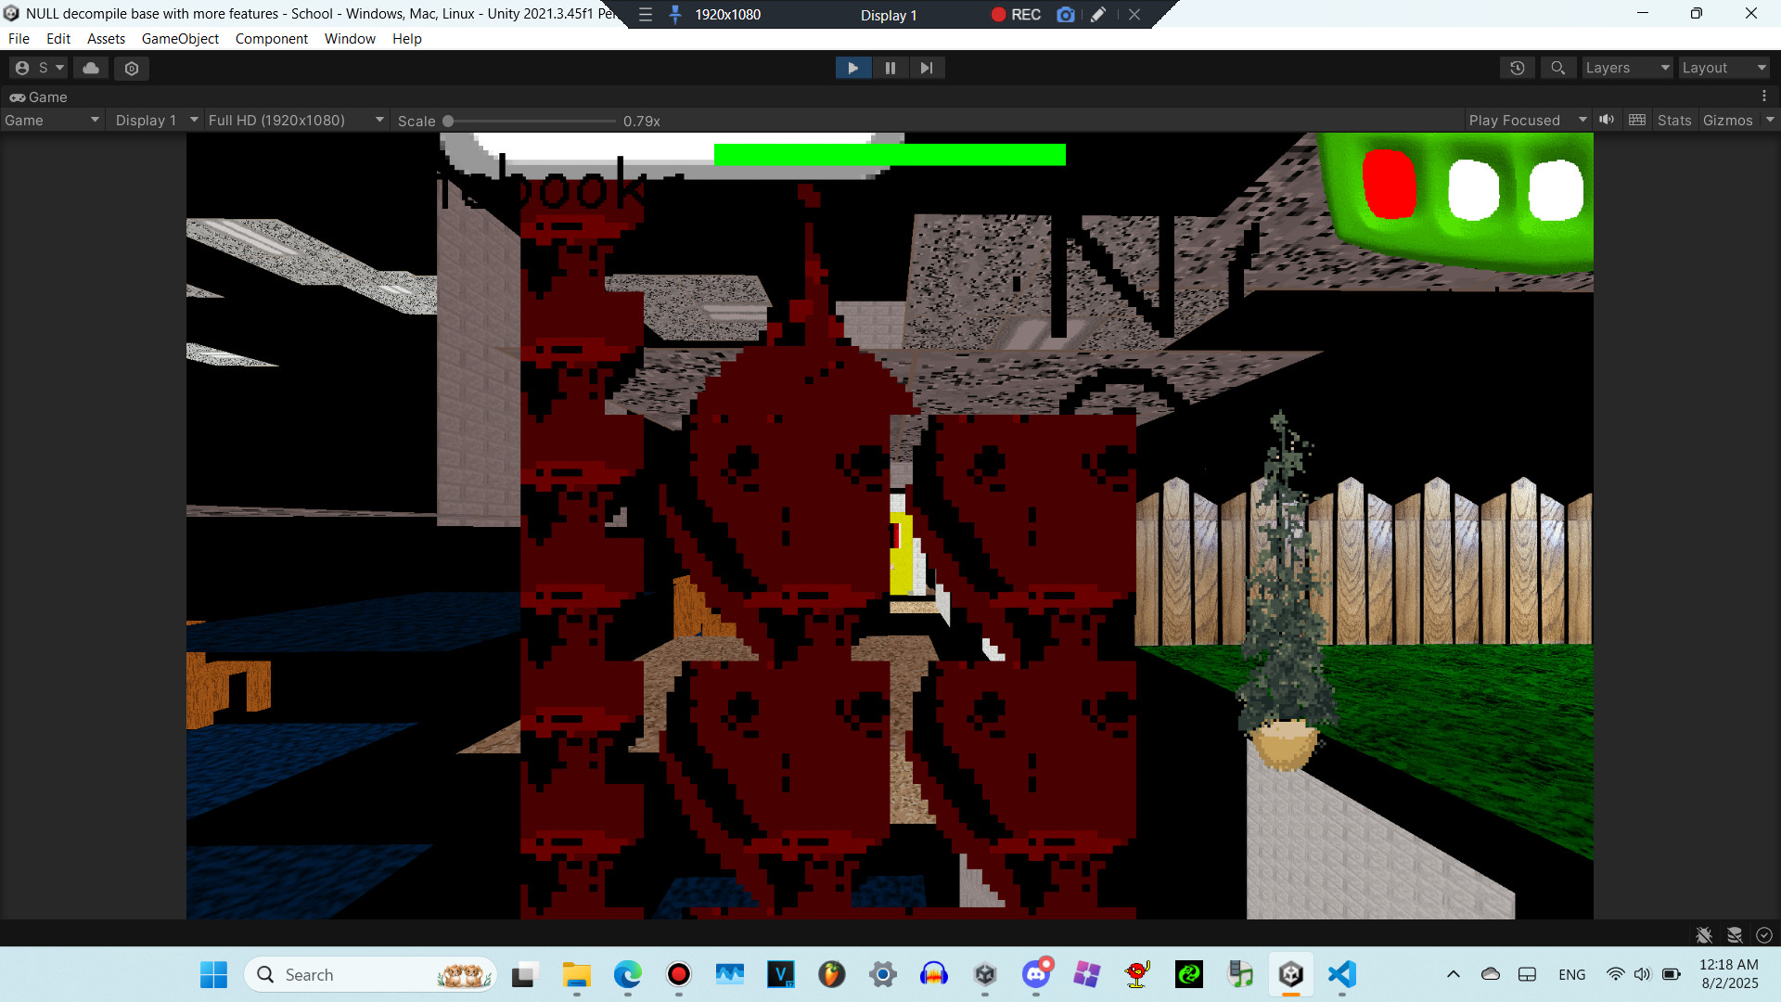The height and width of the screenshot is (1002, 1781).
Task: Click the pencil edit icon in recording bar
Action: pos(1098,15)
